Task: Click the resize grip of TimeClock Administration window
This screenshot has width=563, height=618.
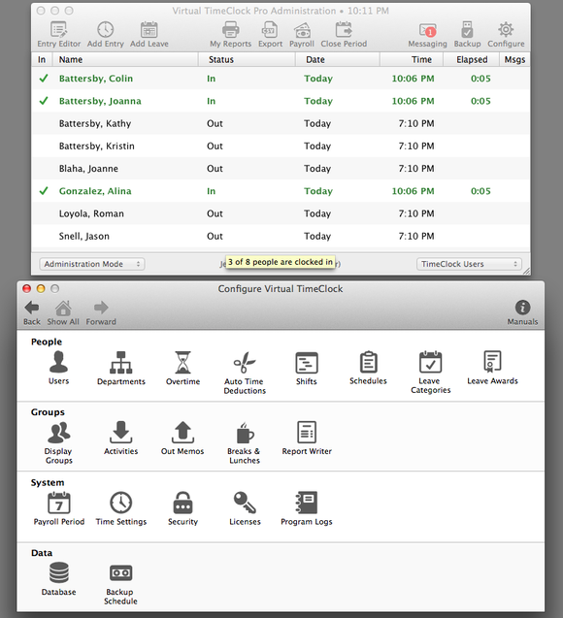Action: coord(526,271)
